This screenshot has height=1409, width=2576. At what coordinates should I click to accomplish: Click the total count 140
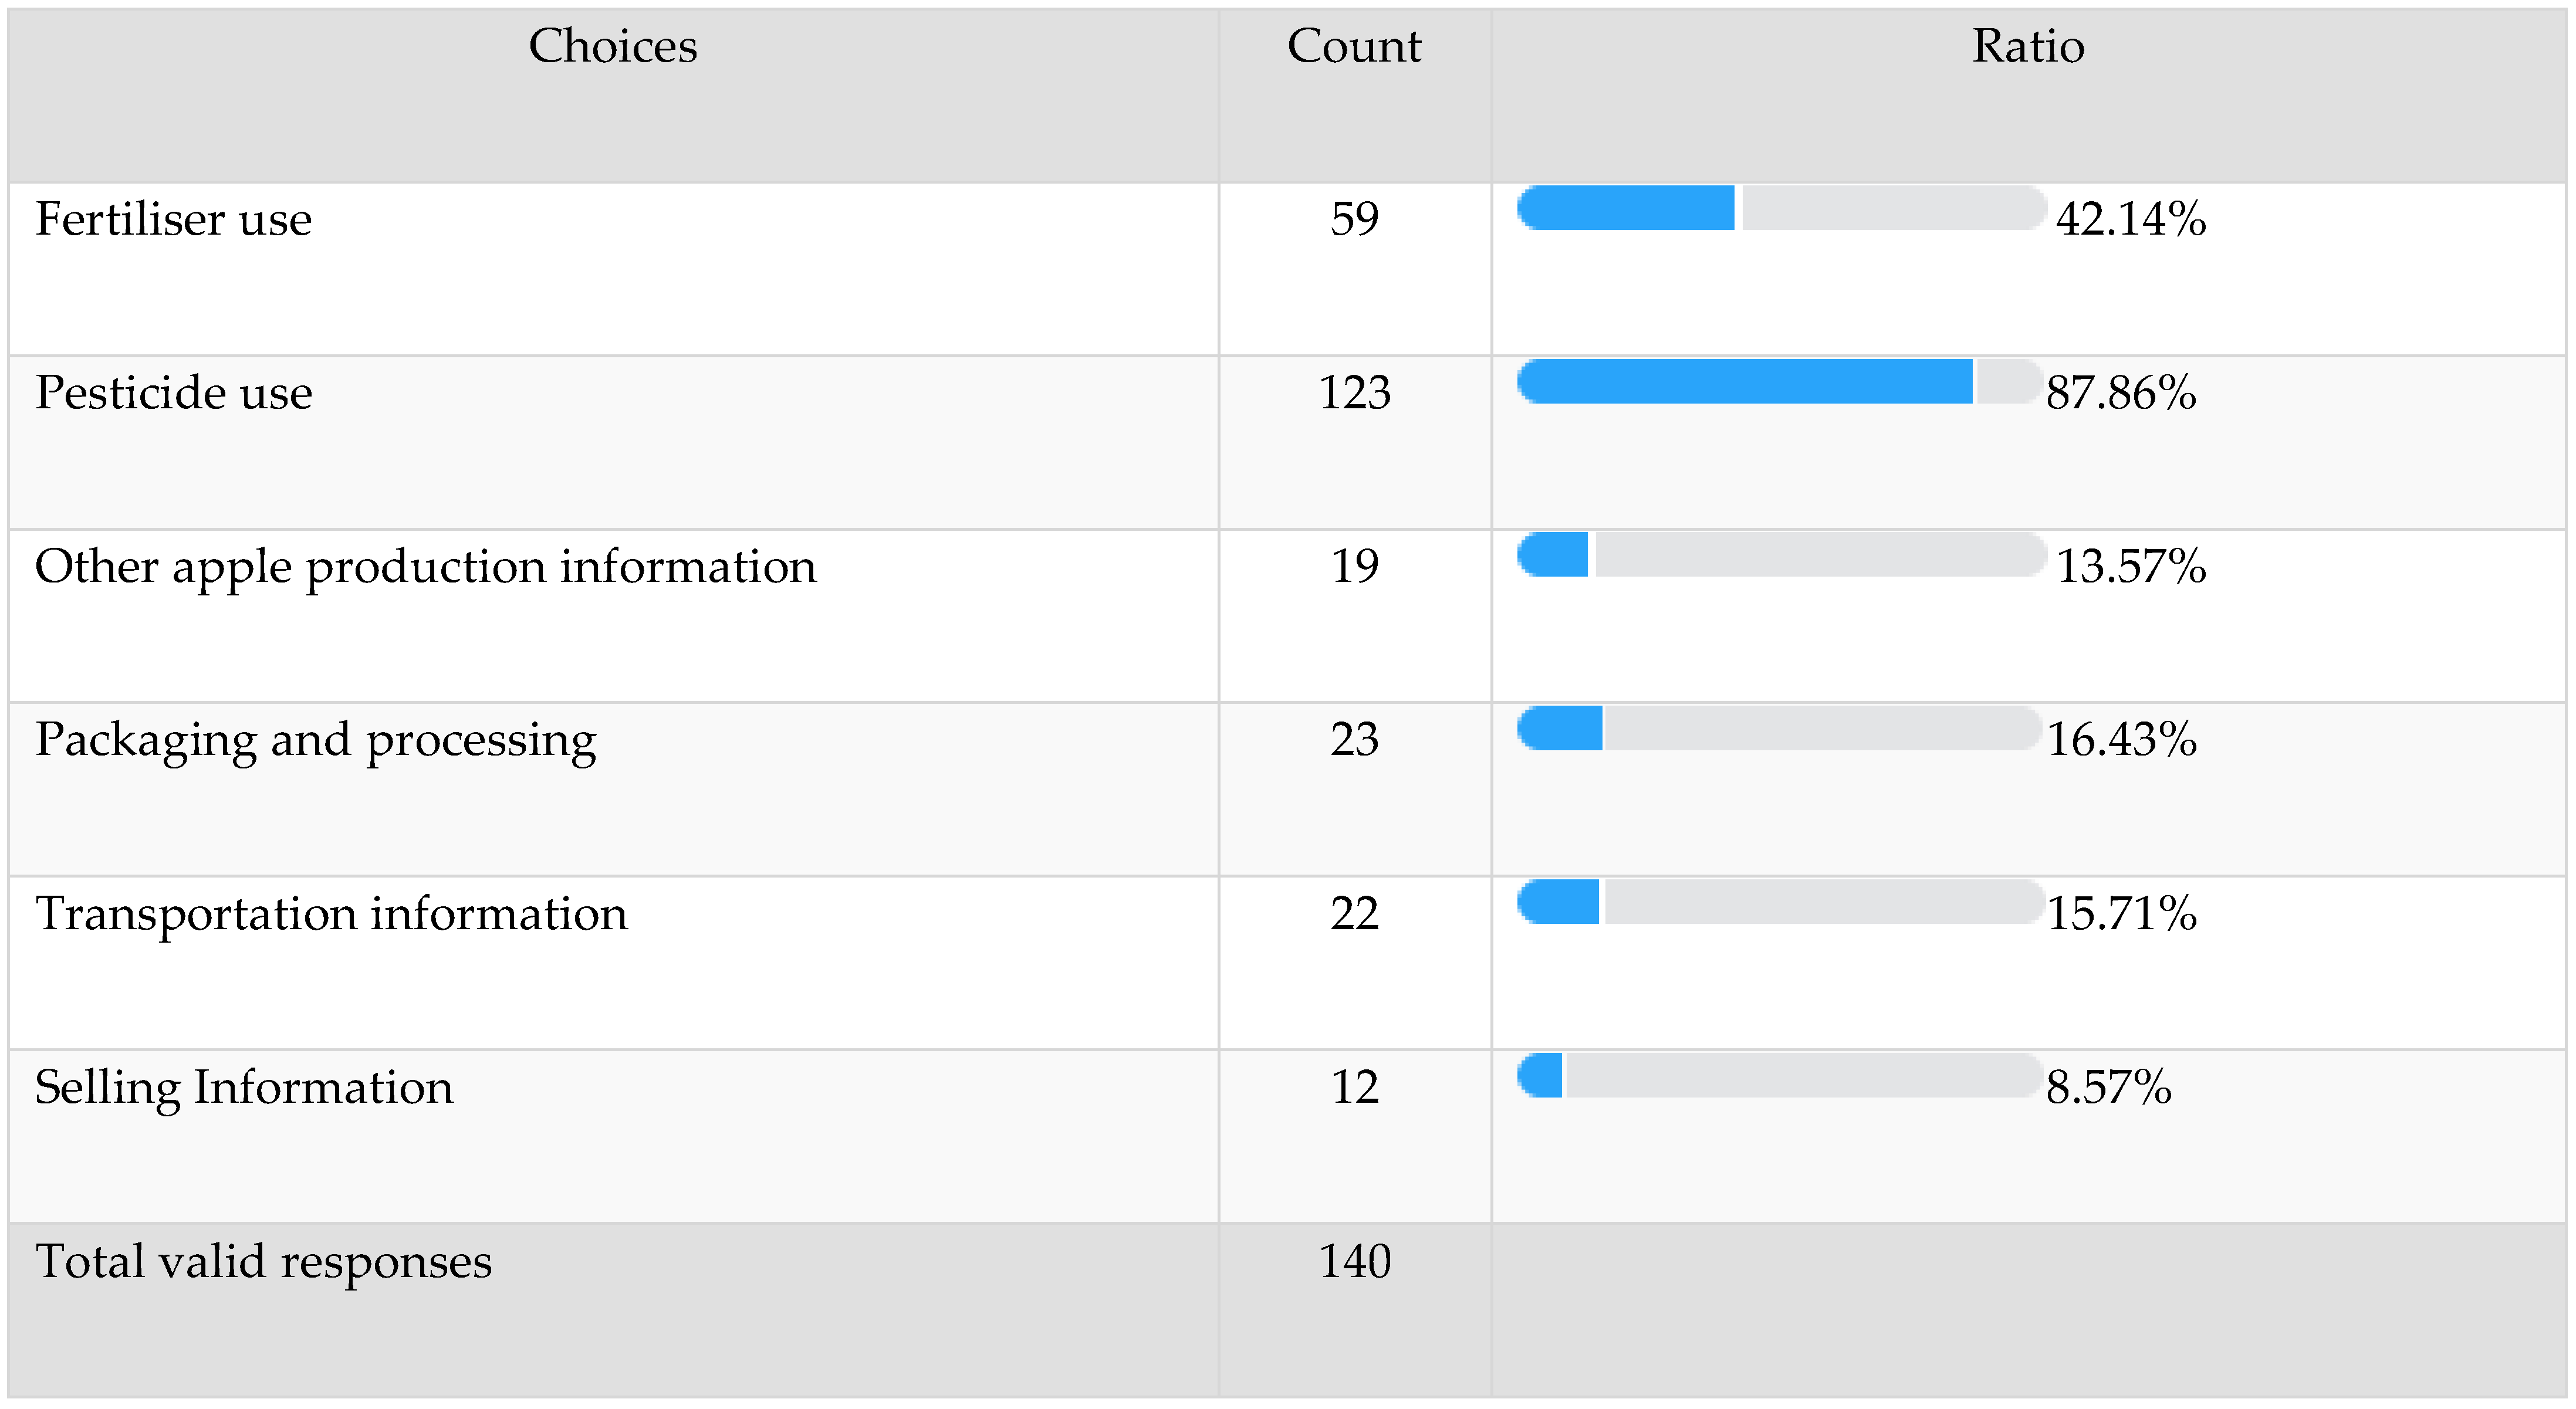[1354, 1261]
